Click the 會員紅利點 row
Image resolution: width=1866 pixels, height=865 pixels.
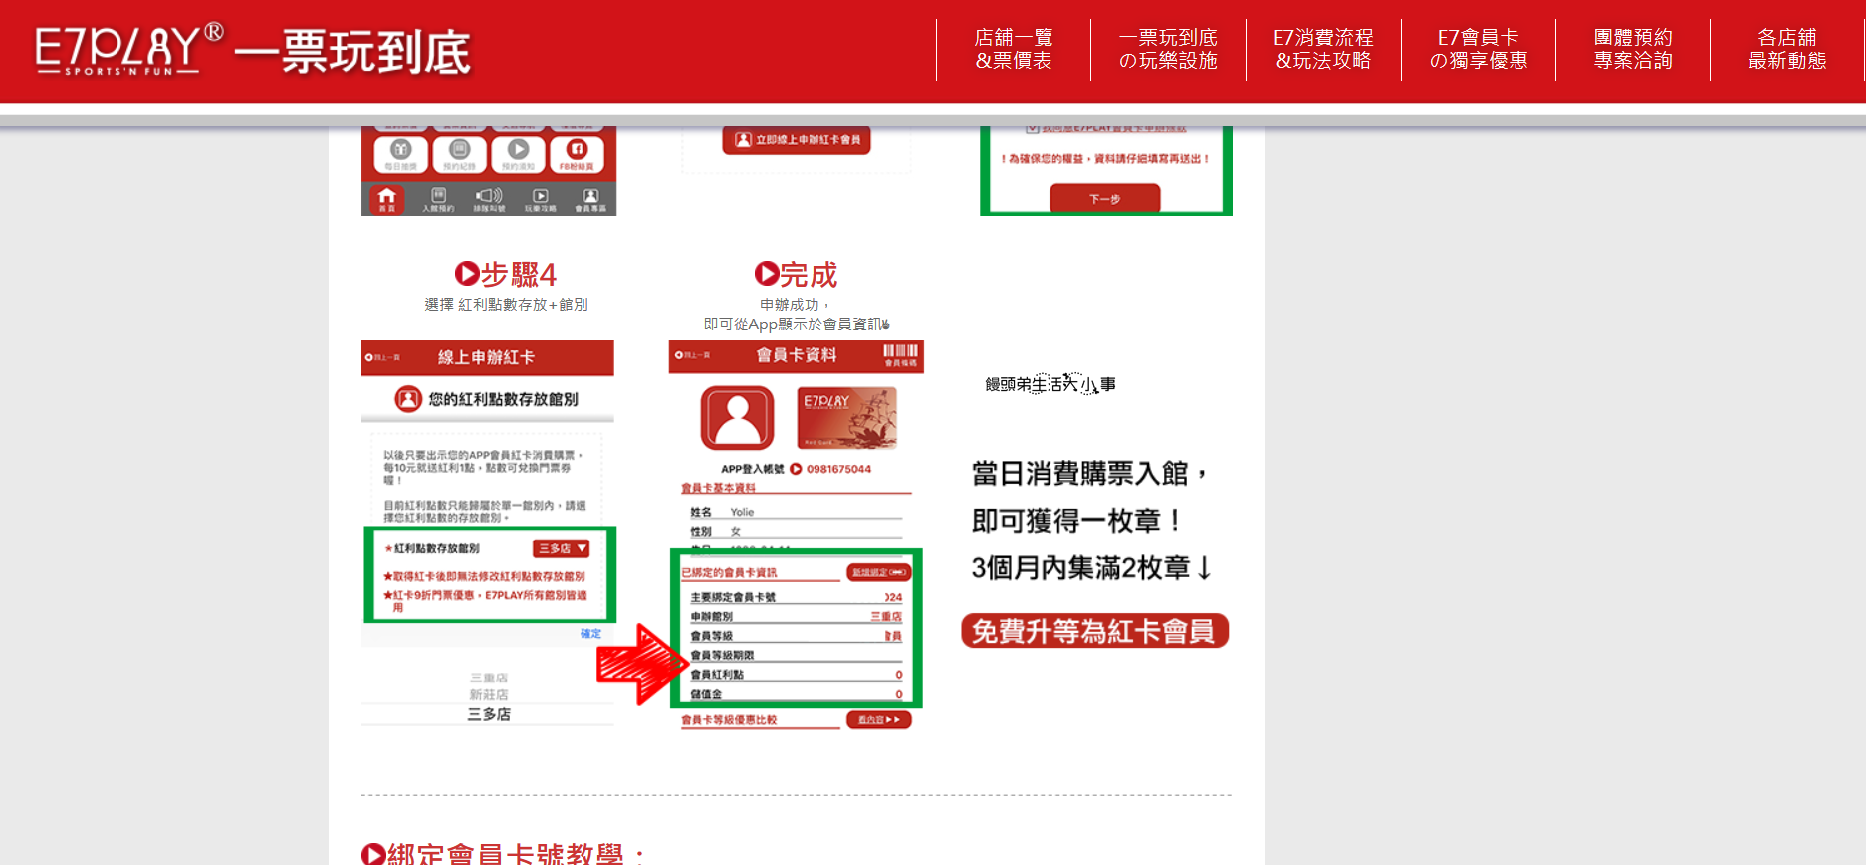[x=796, y=674]
